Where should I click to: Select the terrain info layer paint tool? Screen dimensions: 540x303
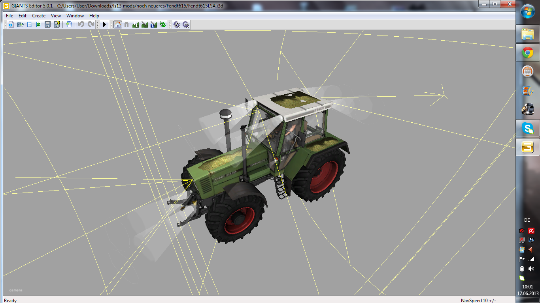coord(154,24)
